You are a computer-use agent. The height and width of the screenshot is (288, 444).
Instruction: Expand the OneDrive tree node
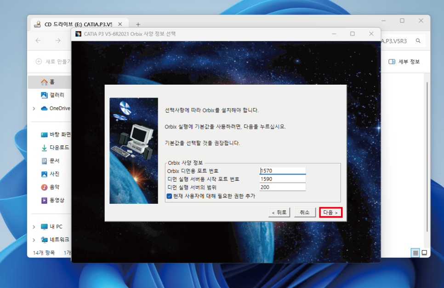(34, 109)
